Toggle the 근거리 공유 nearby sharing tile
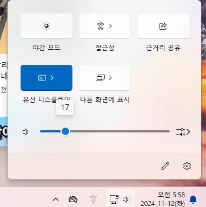 point(163,26)
